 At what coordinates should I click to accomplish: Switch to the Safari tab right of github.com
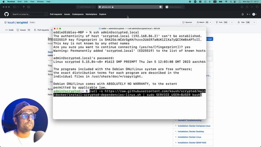[x=175, y=7]
